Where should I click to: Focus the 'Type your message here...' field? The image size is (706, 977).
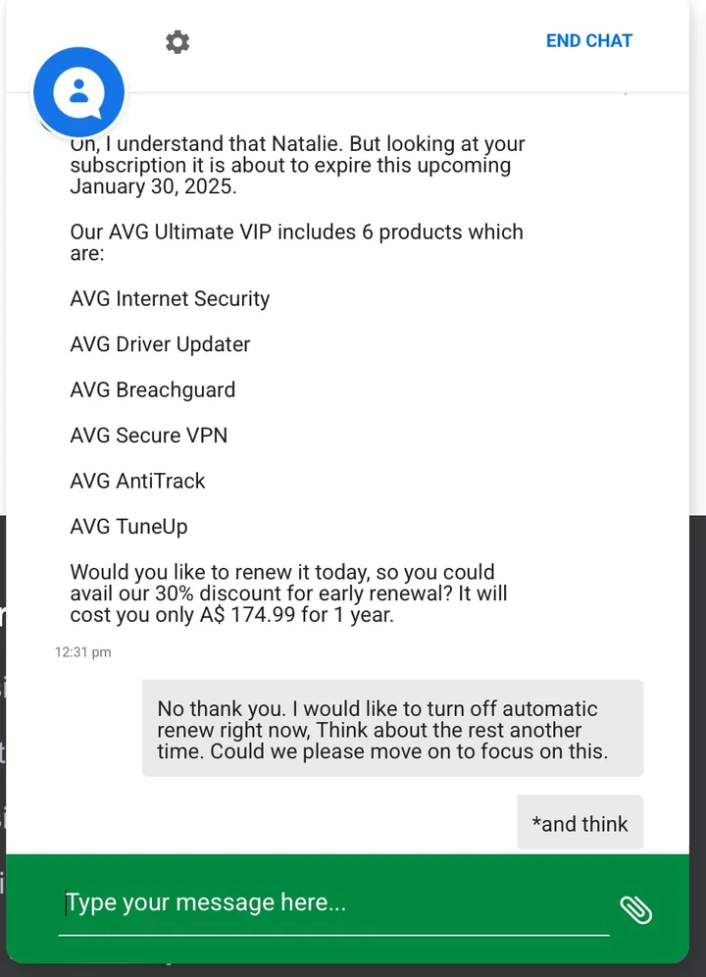click(333, 903)
